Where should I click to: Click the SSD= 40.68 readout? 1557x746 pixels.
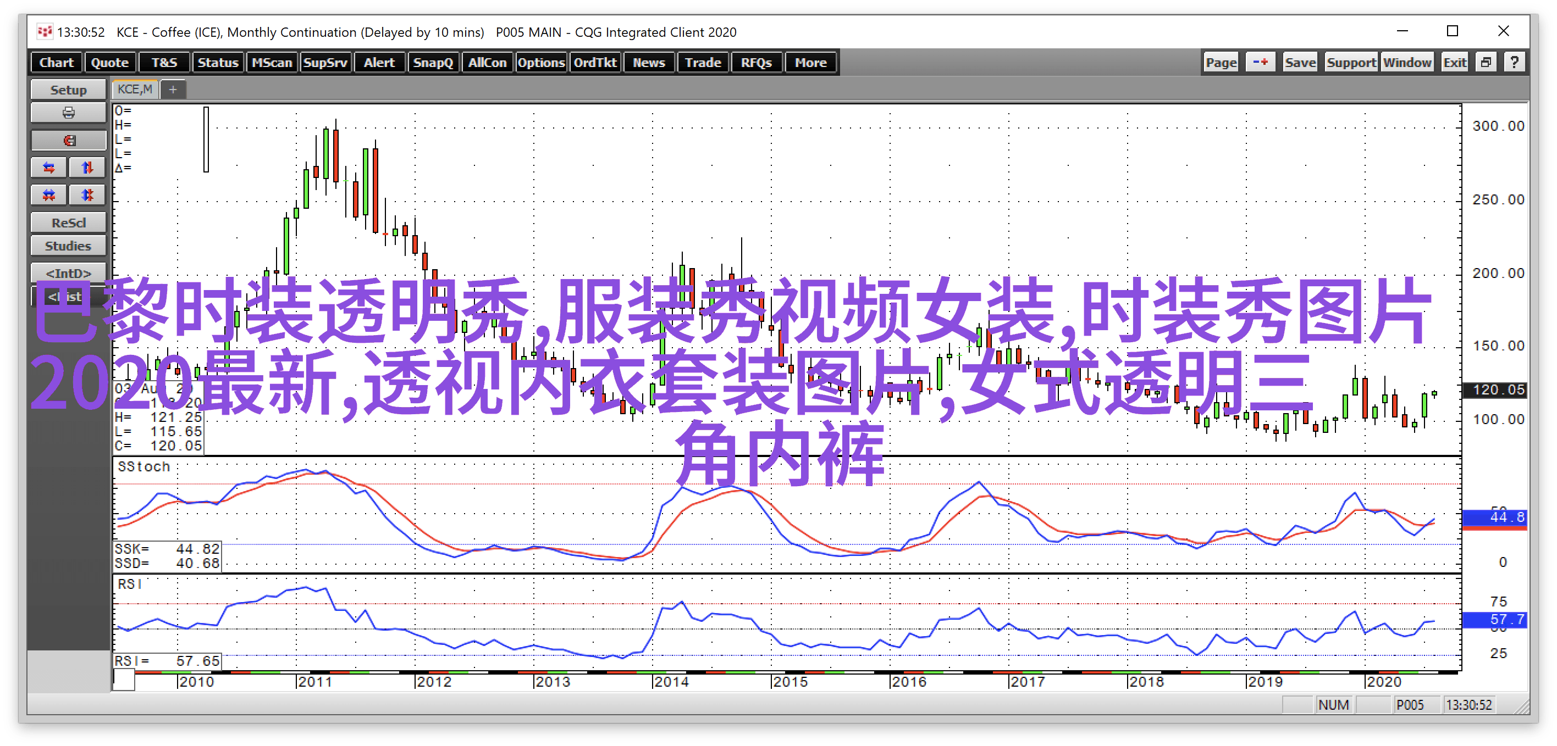167,563
